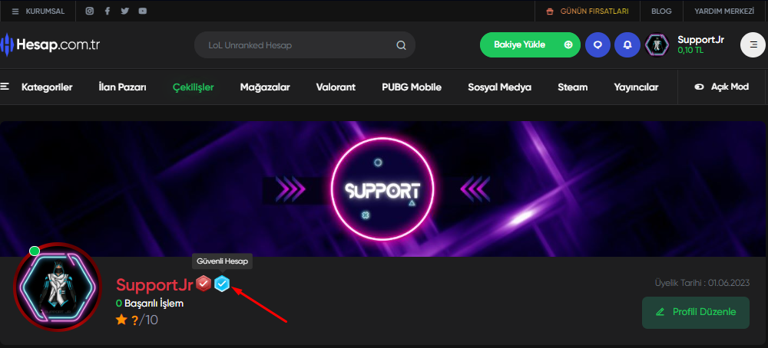Expand the KURUMSAL hamburger menu
Image resolution: width=768 pixels, height=348 pixels.
(38, 11)
